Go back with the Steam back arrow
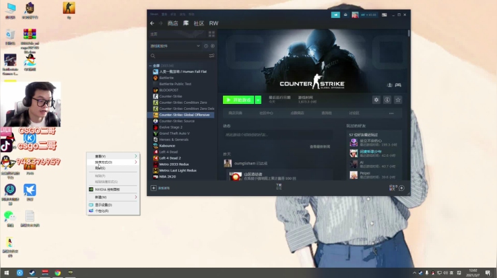Viewport: 497px width, 278px height. pos(152,23)
